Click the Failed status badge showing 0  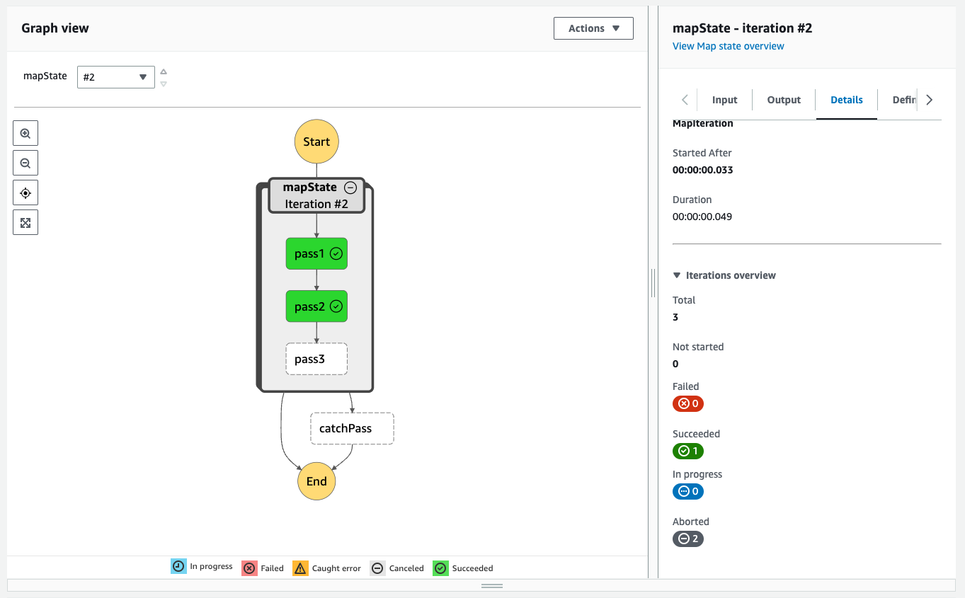[687, 403]
